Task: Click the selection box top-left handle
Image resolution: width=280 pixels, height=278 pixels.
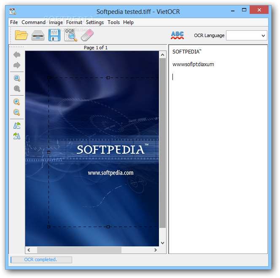Action: click(x=48, y=78)
